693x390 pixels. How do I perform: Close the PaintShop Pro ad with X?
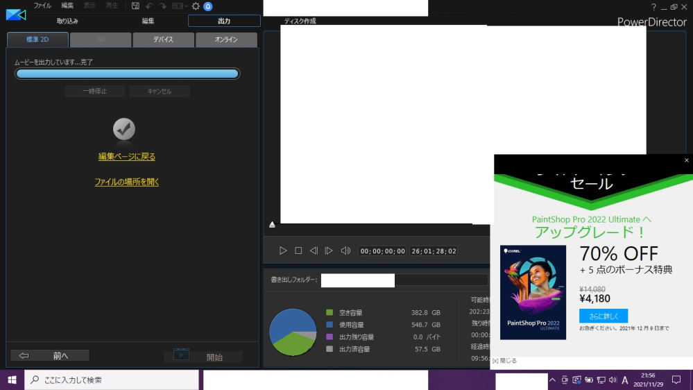pyautogui.click(x=686, y=160)
